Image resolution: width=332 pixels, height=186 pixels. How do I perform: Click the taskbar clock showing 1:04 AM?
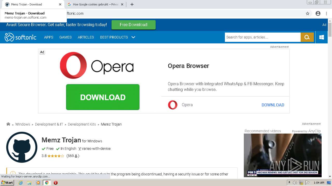(319, 183)
